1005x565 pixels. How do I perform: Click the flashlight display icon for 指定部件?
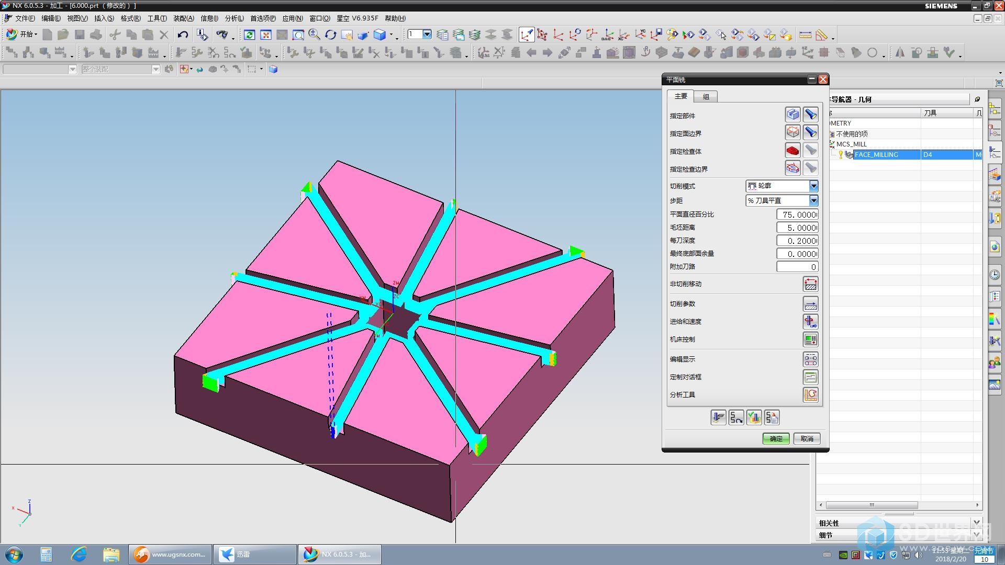tap(811, 115)
